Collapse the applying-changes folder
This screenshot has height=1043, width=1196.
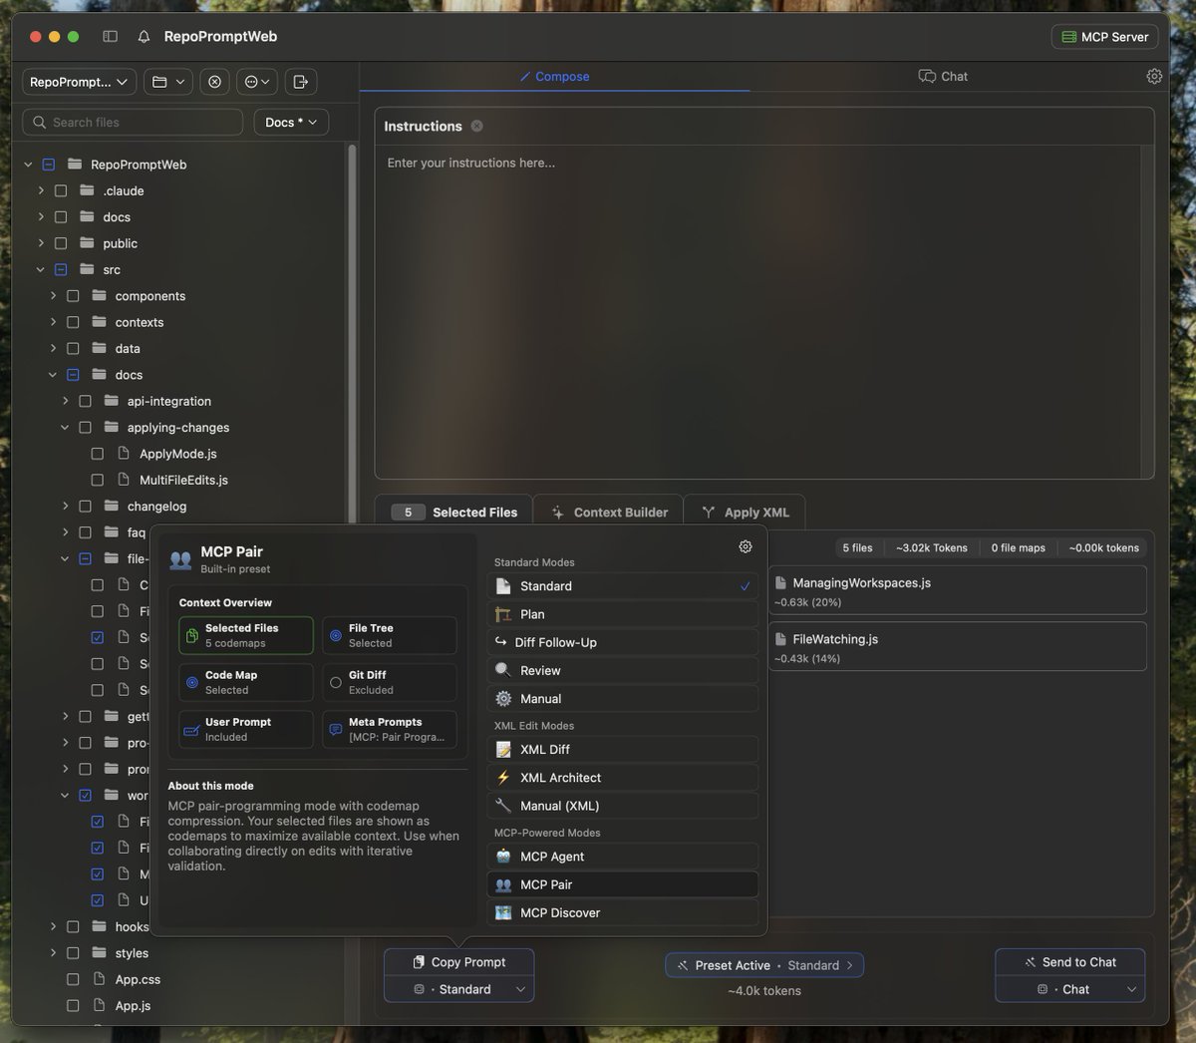coord(65,427)
